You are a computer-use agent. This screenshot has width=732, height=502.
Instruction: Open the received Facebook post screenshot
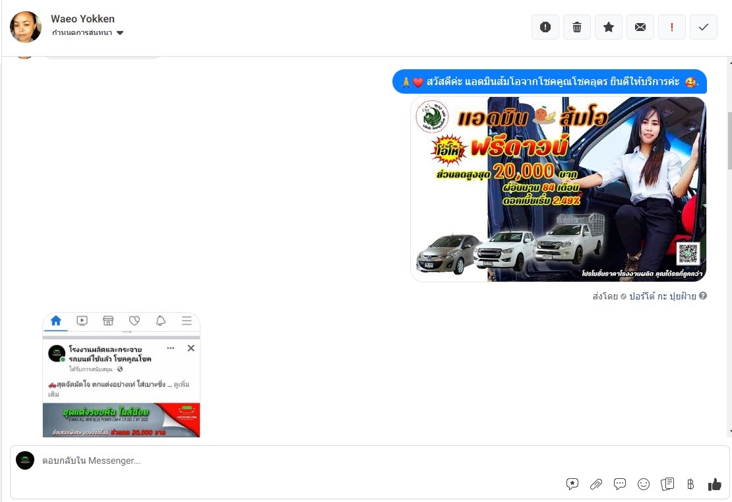click(121, 374)
